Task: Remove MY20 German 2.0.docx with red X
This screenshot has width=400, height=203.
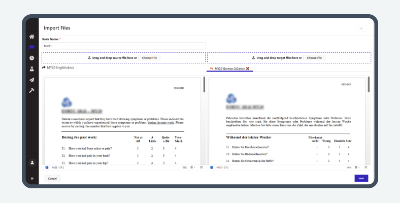Action: [248, 68]
